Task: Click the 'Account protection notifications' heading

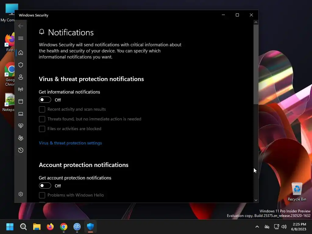Action: point(83,165)
